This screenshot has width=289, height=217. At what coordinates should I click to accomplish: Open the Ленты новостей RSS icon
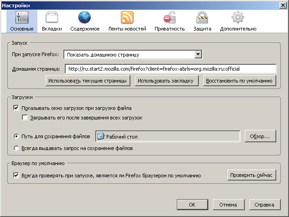coord(127,17)
